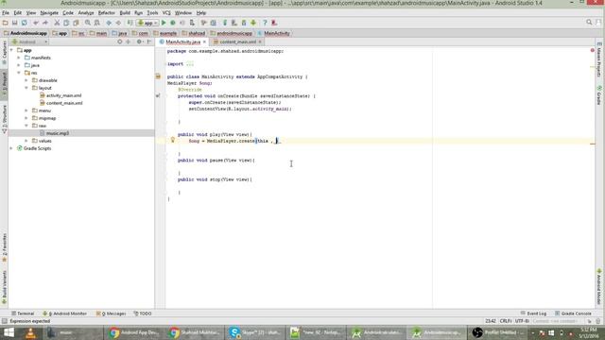Click the CRLF line separator in status bar
Image resolution: width=605 pixels, height=340 pixels.
505,321
